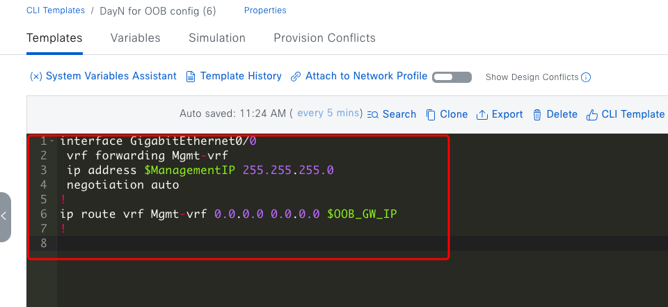Collapse the code fold arrow on line 1

[x=51, y=141]
